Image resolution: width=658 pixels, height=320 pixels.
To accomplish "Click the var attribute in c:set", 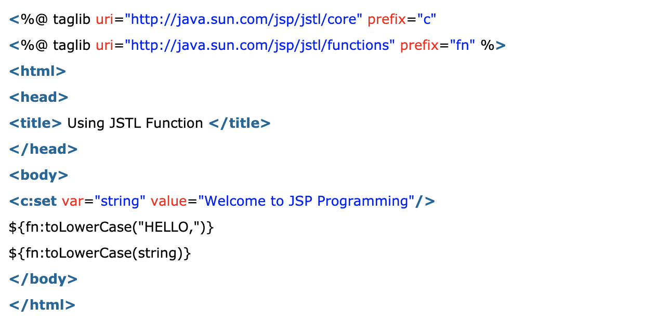I will click(x=73, y=201).
